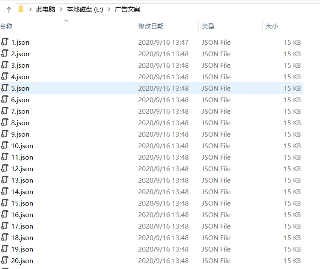Screen dimensions: 320x269
Task: Select the file name 2.json
Action: point(20,54)
